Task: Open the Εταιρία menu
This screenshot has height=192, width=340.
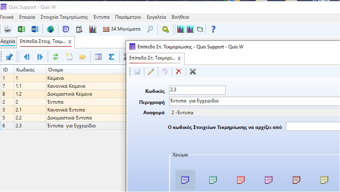Action: coord(27,17)
